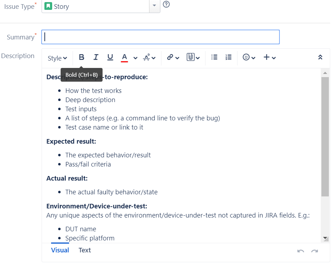Open the Style dropdown
Image resolution: width=332 pixels, height=264 pixels.
click(57, 58)
